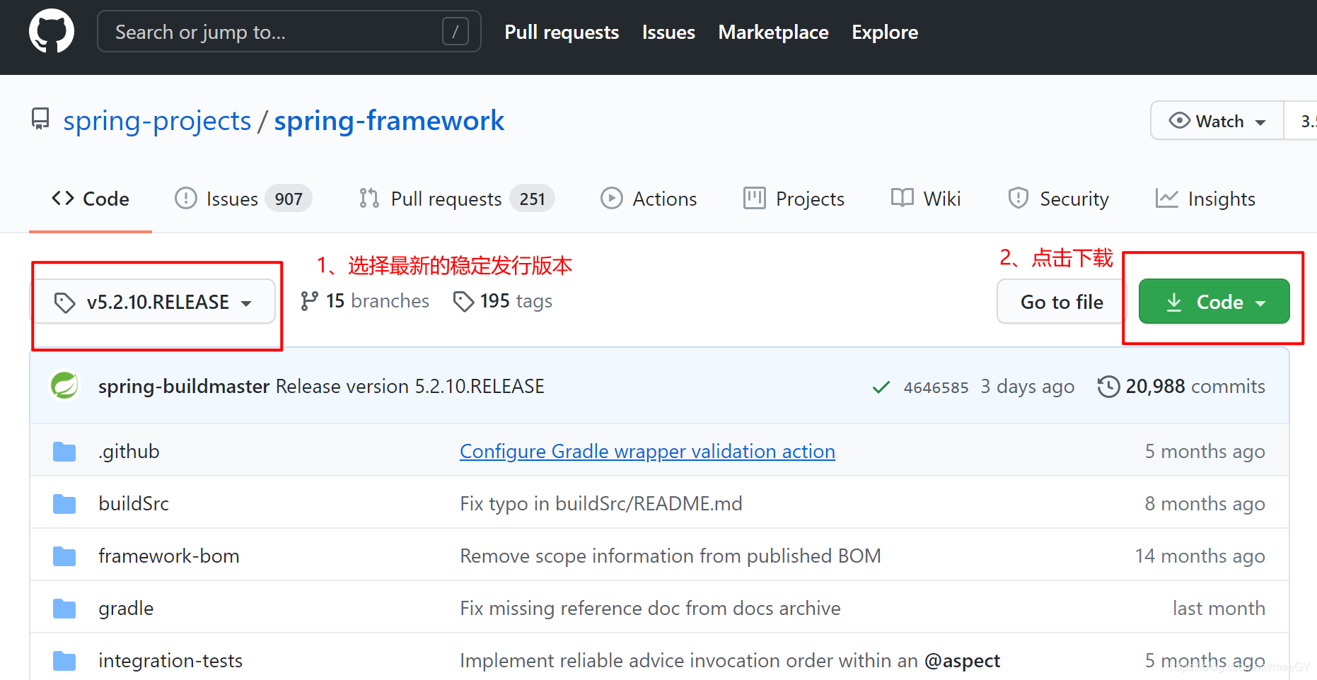Image resolution: width=1317 pixels, height=680 pixels.
Task: Click the Go to file button
Action: point(1061,302)
